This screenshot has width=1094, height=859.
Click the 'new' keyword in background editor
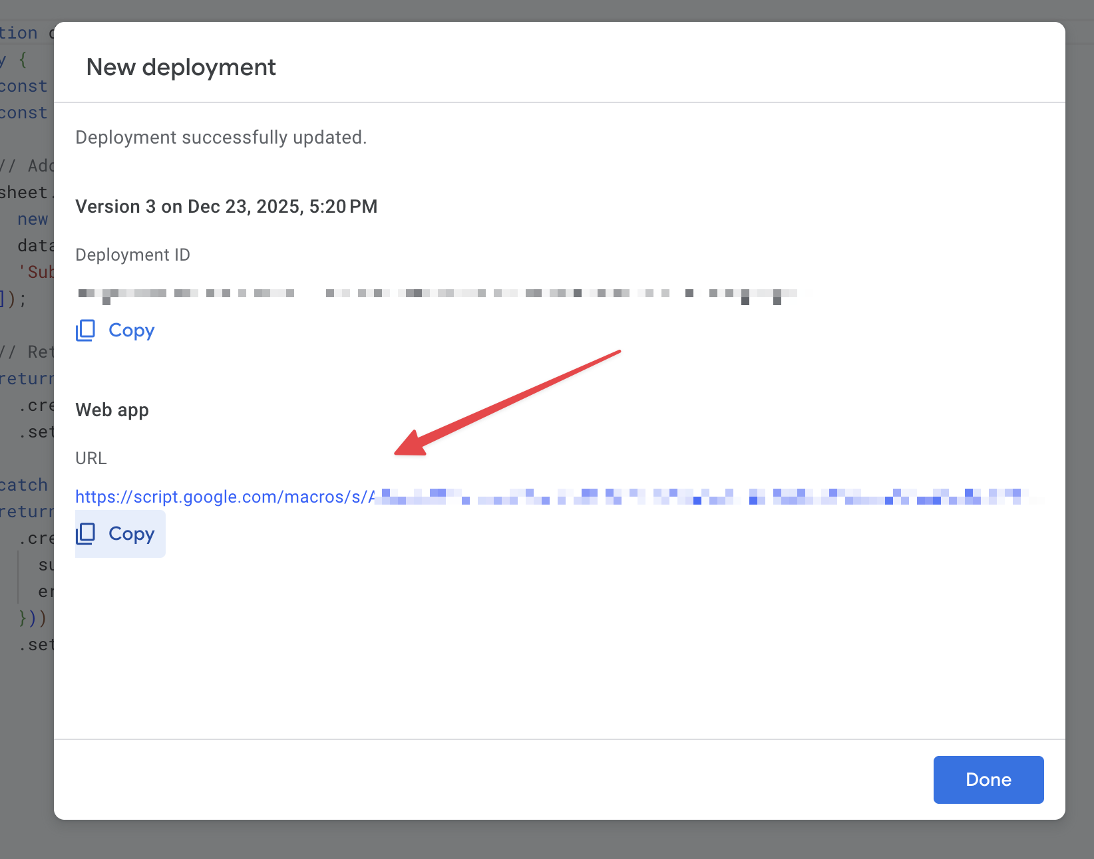click(x=33, y=219)
